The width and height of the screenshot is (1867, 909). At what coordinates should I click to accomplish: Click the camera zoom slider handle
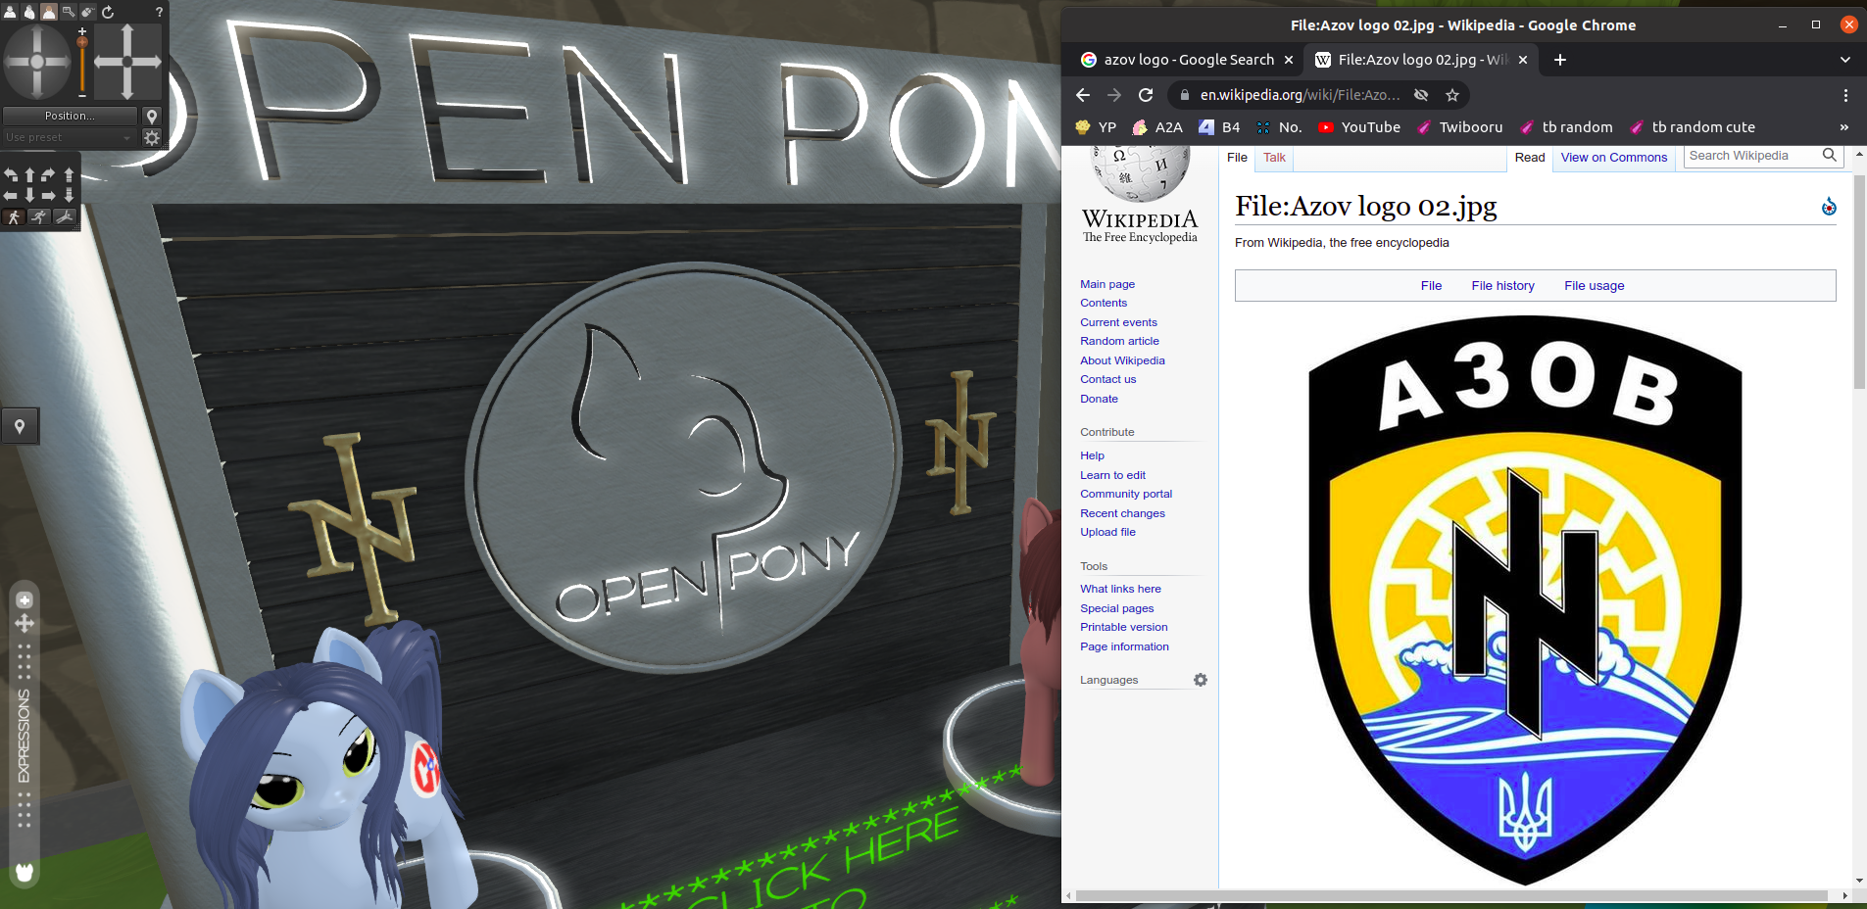click(x=82, y=42)
